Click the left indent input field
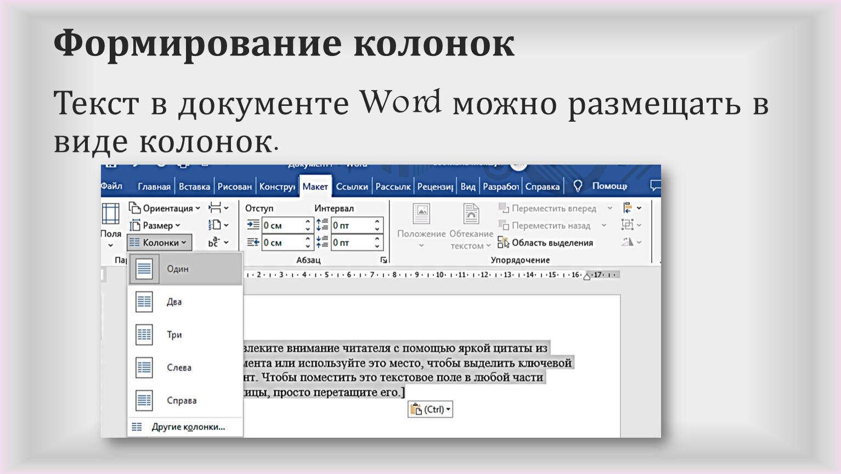Image resolution: width=841 pixels, height=474 pixels. 281,225
